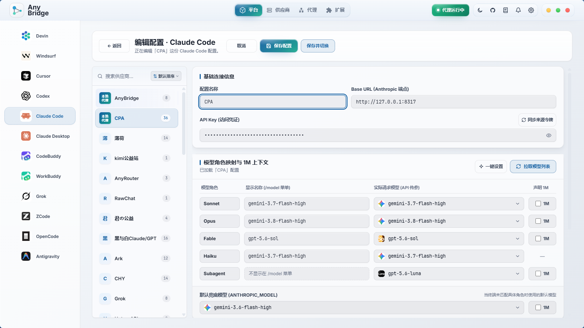Click the RawChat provider avatar icon
The height and width of the screenshot is (328, 584).
[105, 198]
